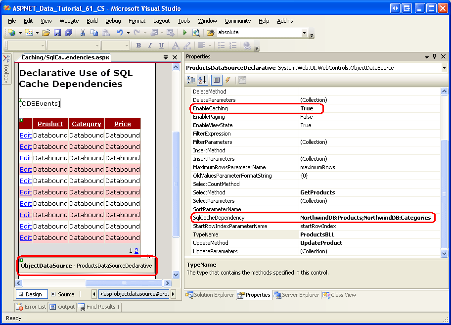Start debugging with the green play icon

[184, 33]
